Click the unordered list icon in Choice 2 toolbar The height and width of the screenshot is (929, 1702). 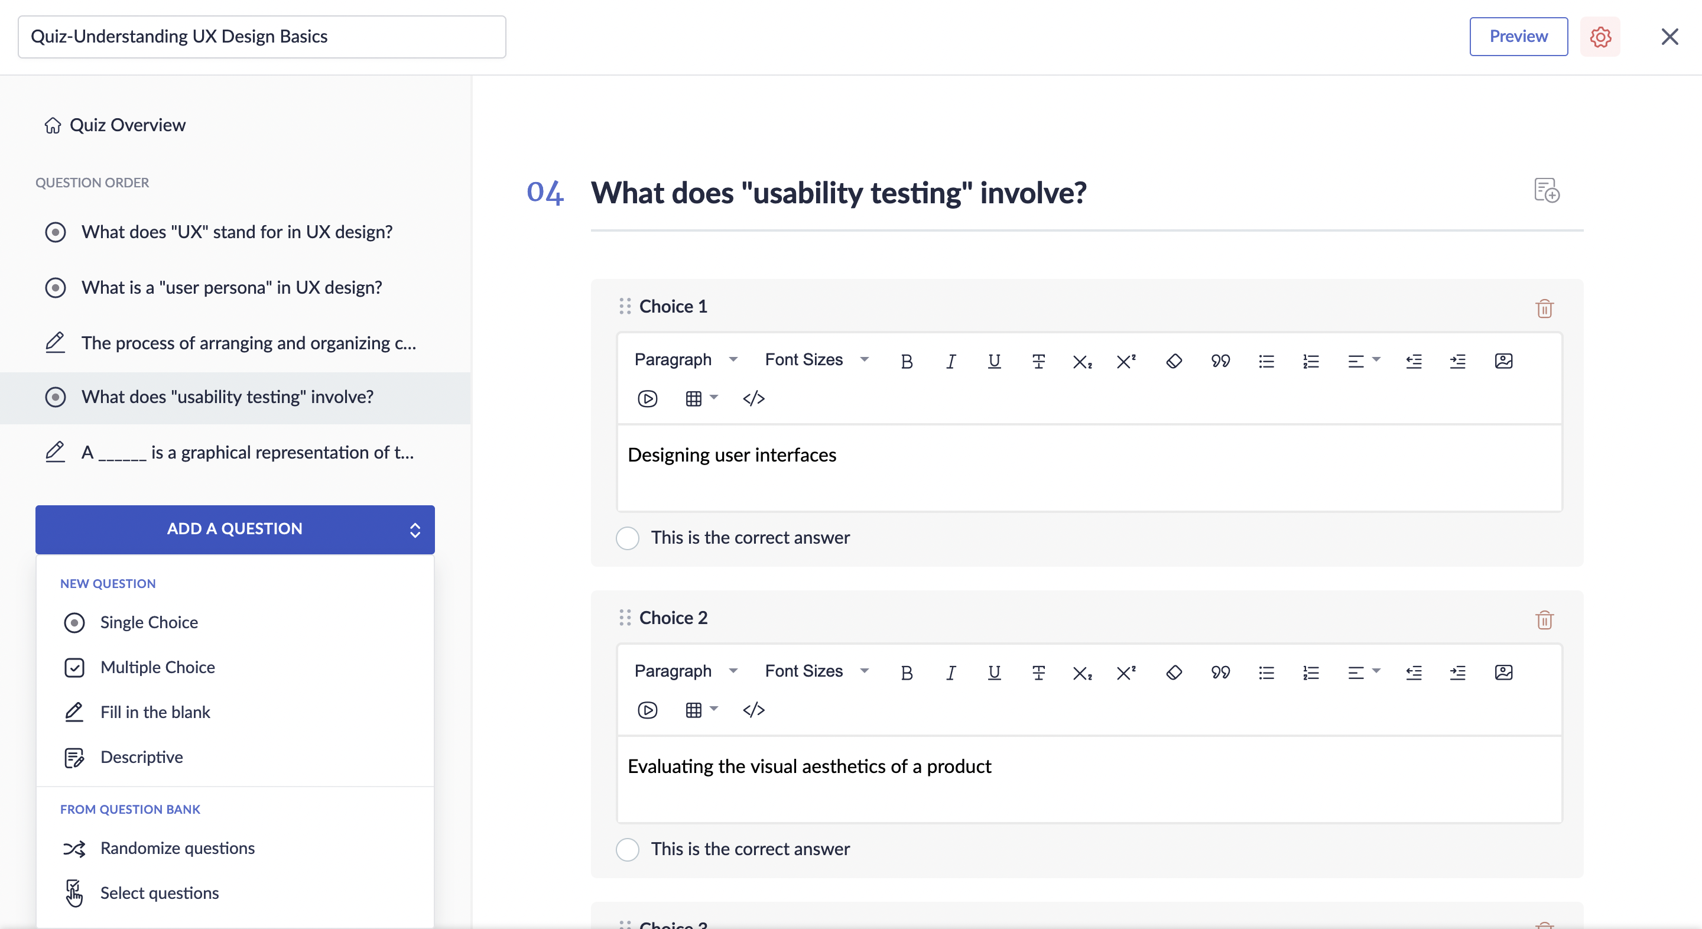coord(1266,673)
